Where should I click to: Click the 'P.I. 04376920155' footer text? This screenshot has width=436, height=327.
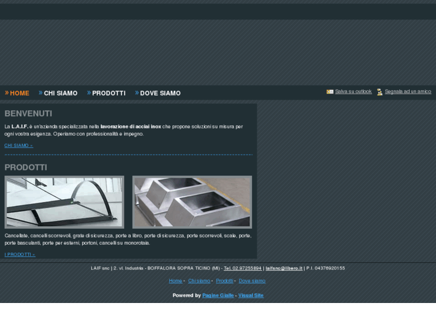coord(326,268)
